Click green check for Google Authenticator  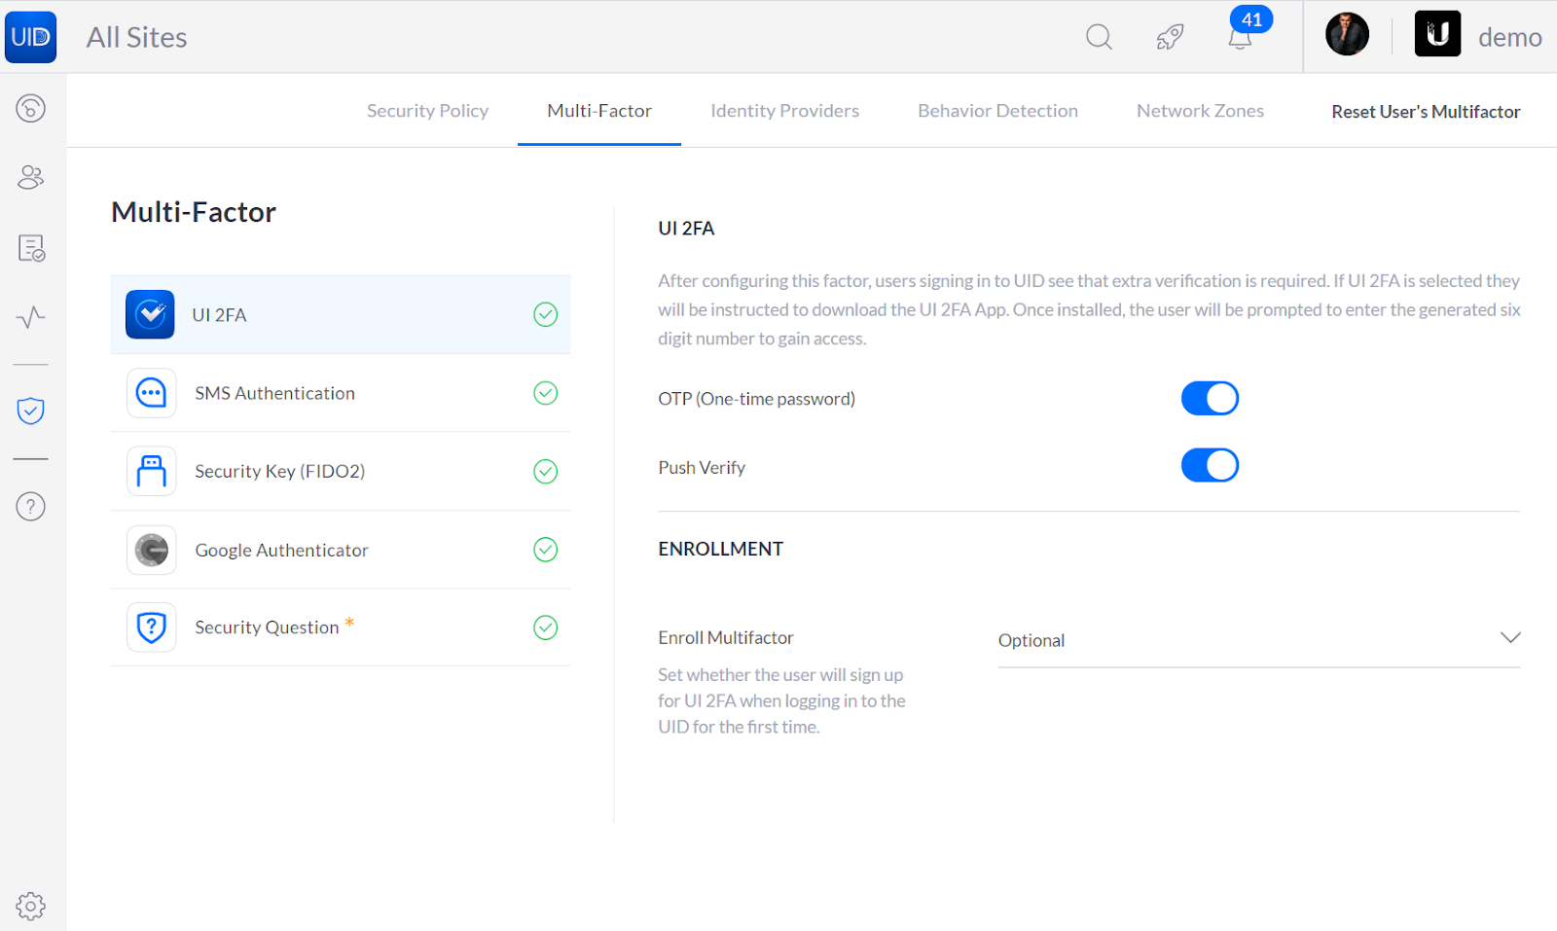546,550
